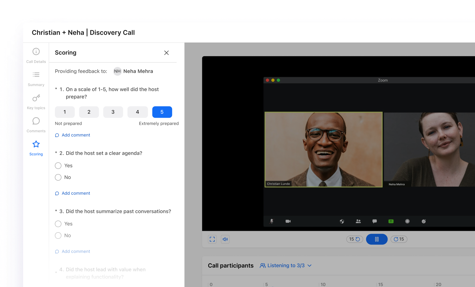Open the Scoring star icon
Screen dimensions: 475x287
point(36,144)
